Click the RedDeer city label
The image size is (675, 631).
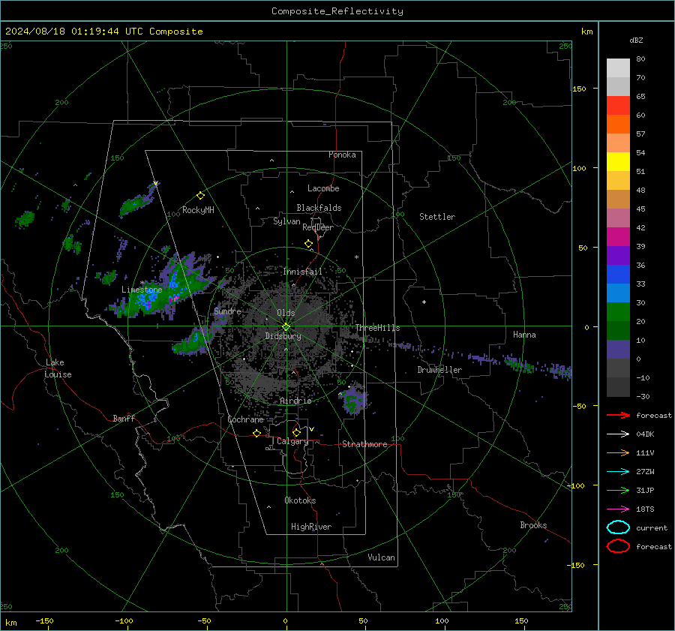pyautogui.click(x=318, y=227)
